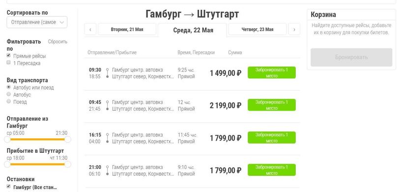Click route stops icon for 09:30 trip
Image resolution: width=403 pixels, height=192 pixels.
[x=108, y=73]
